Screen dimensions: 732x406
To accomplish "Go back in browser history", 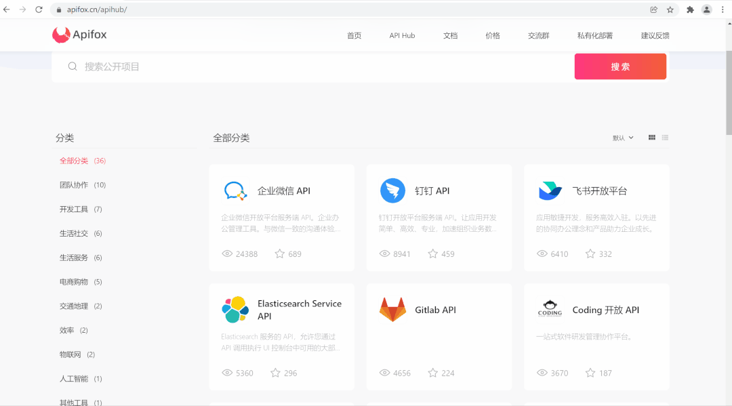I will point(7,9).
